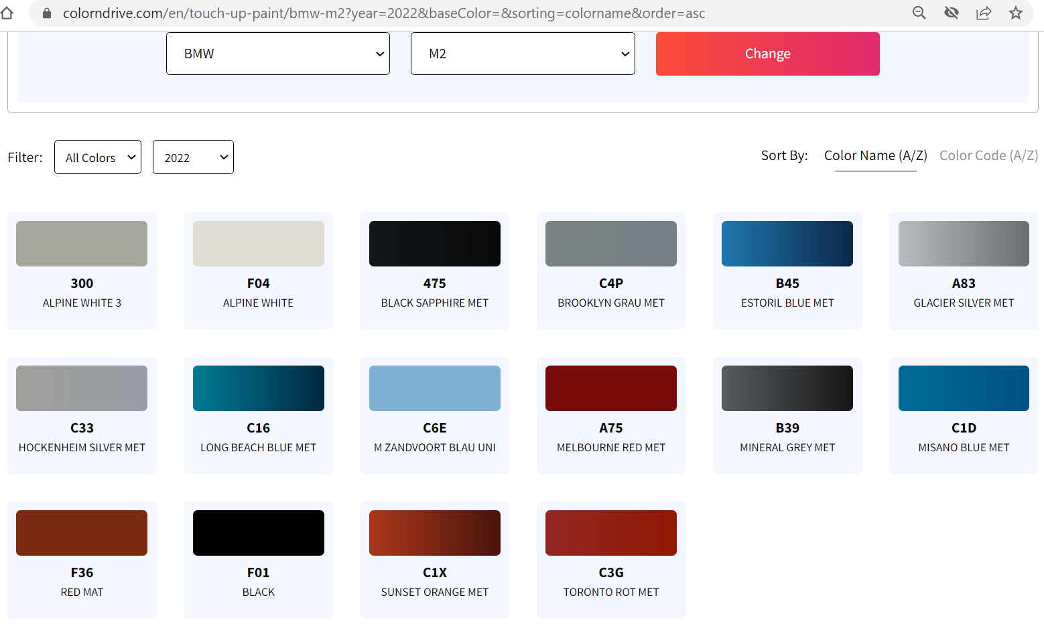The height and width of the screenshot is (624, 1044).
Task: Click color code C4P
Action: (611, 283)
